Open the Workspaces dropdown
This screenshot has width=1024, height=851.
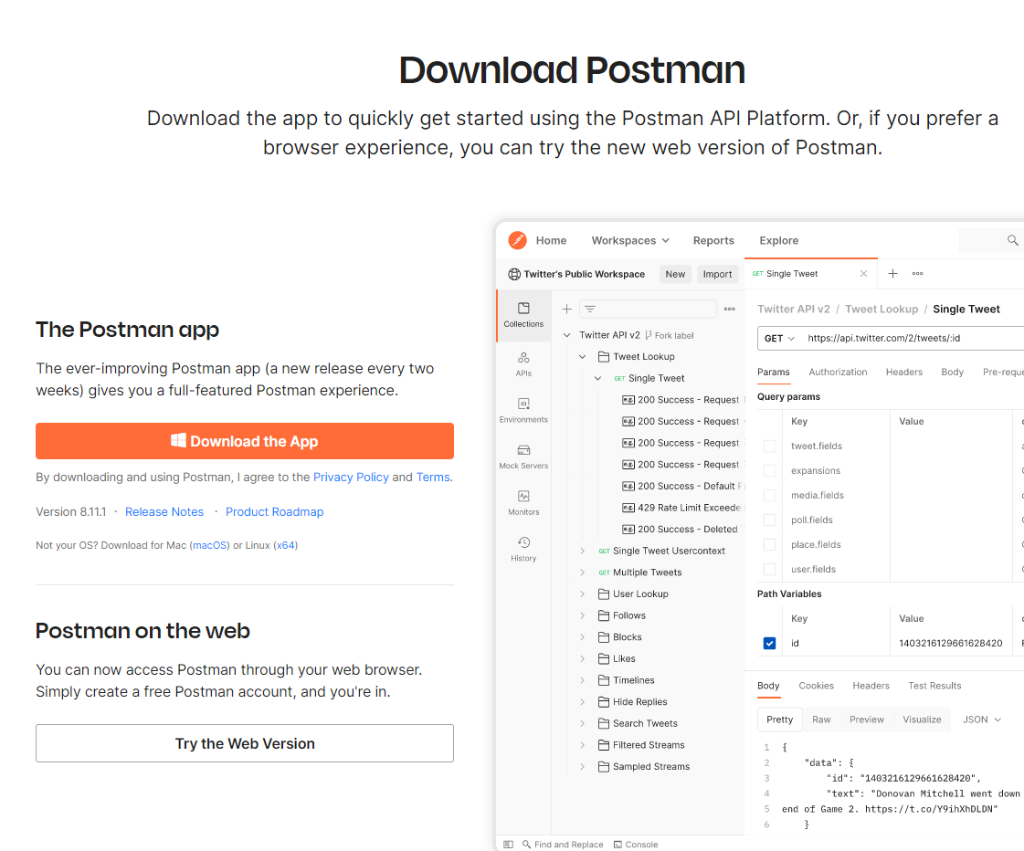[630, 240]
